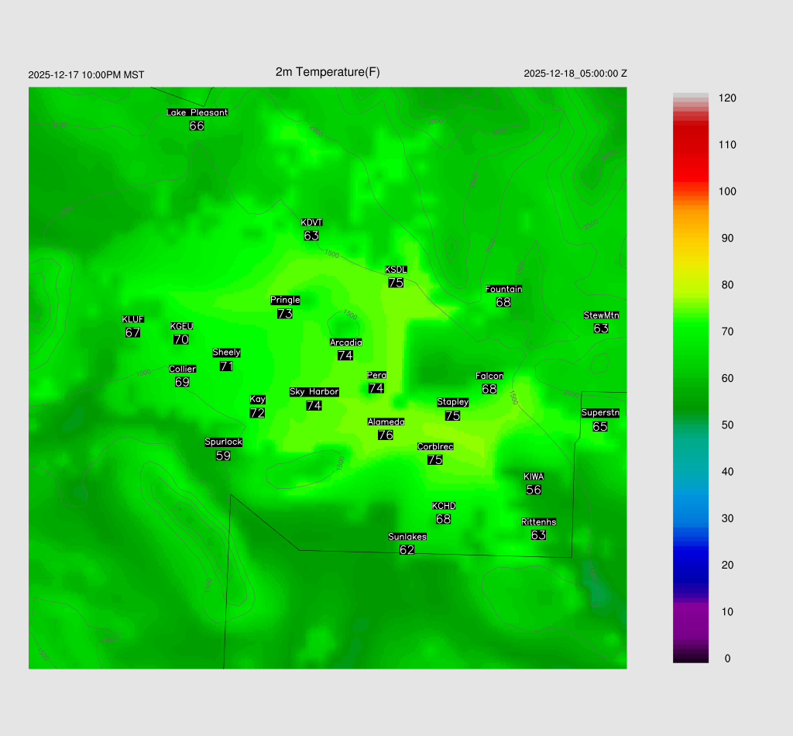Select the Superstn station reading of 65
Viewport: 793px width, 736px height.
pyautogui.click(x=600, y=426)
